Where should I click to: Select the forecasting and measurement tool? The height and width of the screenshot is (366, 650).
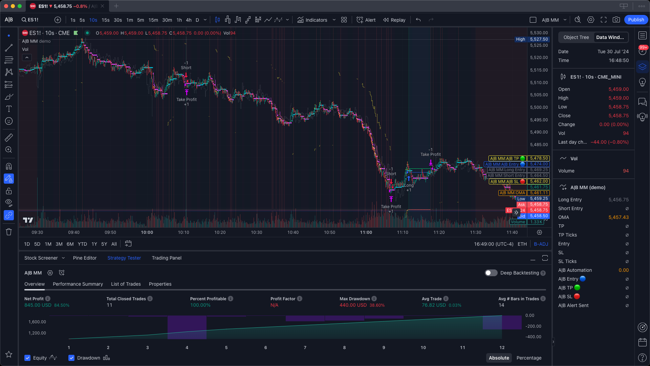coord(9,84)
